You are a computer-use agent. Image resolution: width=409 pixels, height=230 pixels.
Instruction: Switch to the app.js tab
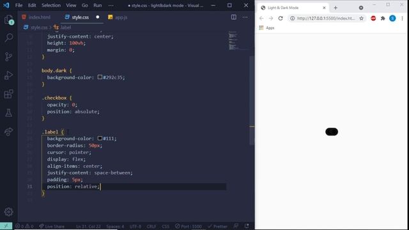(118, 17)
